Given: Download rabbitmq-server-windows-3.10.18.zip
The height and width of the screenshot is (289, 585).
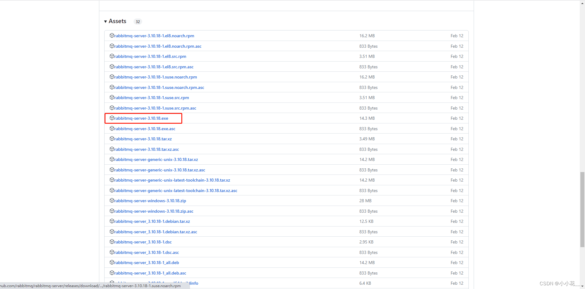Looking at the screenshot, I should click(150, 201).
